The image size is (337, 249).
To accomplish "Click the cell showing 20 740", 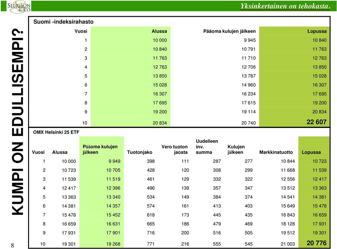I will pos(249,123).
